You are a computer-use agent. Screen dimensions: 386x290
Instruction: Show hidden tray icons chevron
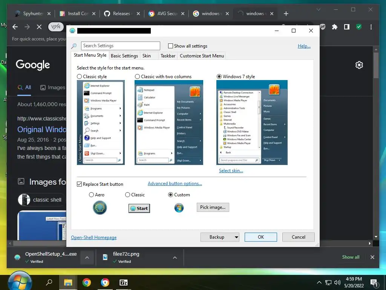click(319, 282)
